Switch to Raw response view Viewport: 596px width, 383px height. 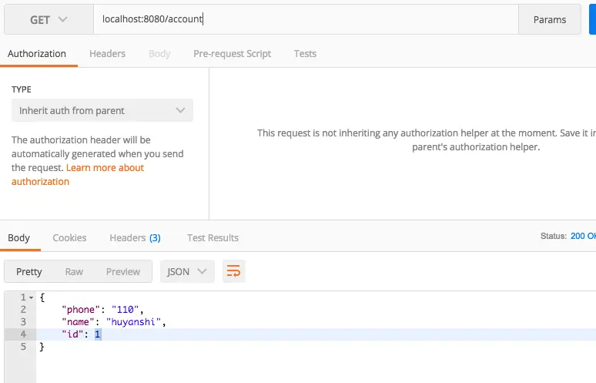[74, 271]
